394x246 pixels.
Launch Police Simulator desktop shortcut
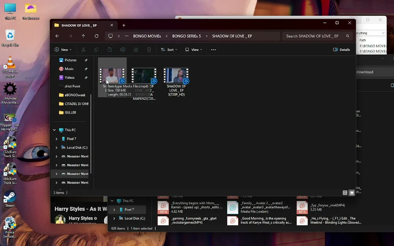[x=10, y=228]
